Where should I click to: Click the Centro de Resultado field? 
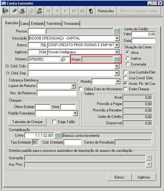click(x=133, y=142)
